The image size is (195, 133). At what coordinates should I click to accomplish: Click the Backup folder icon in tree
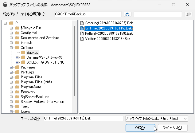(23, 53)
